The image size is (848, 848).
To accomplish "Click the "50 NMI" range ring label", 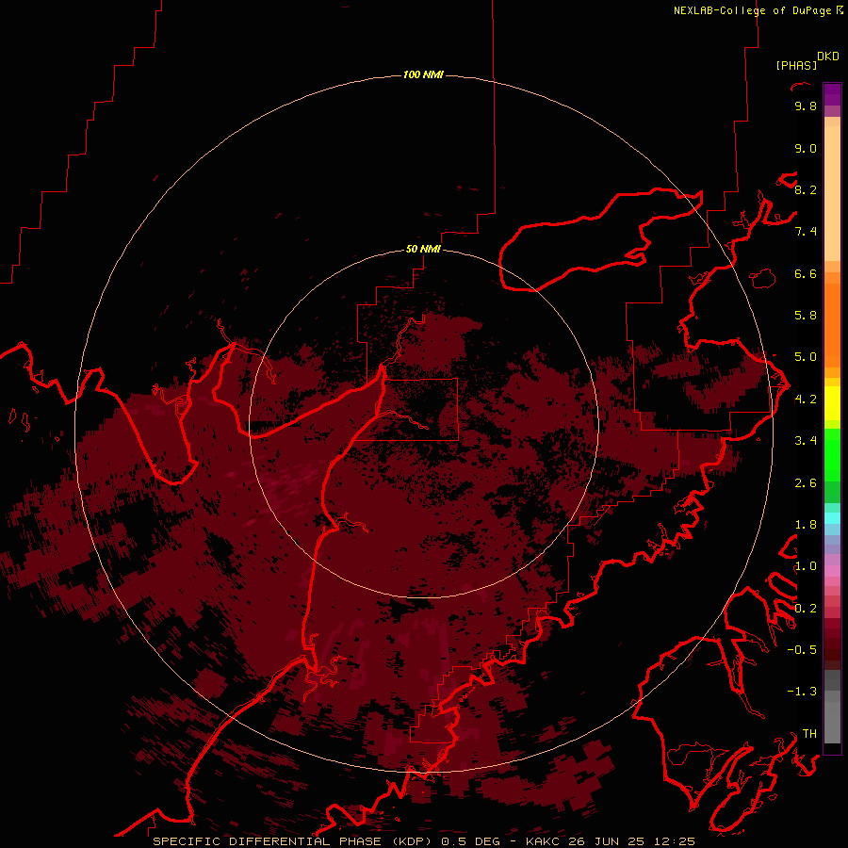I will [x=423, y=249].
